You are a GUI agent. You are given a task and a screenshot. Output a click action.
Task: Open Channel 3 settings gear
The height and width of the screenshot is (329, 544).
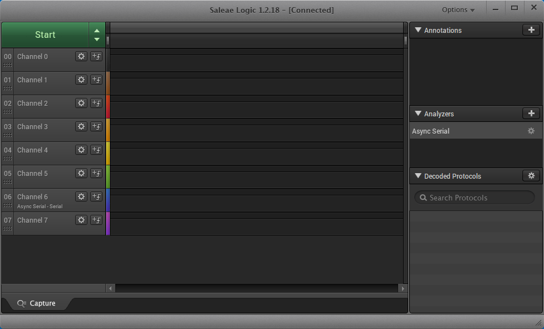click(81, 126)
